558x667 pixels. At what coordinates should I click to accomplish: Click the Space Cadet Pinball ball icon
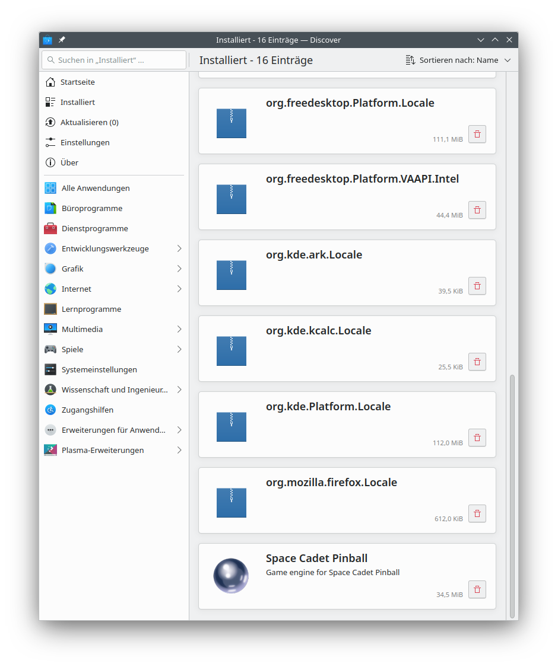click(231, 576)
